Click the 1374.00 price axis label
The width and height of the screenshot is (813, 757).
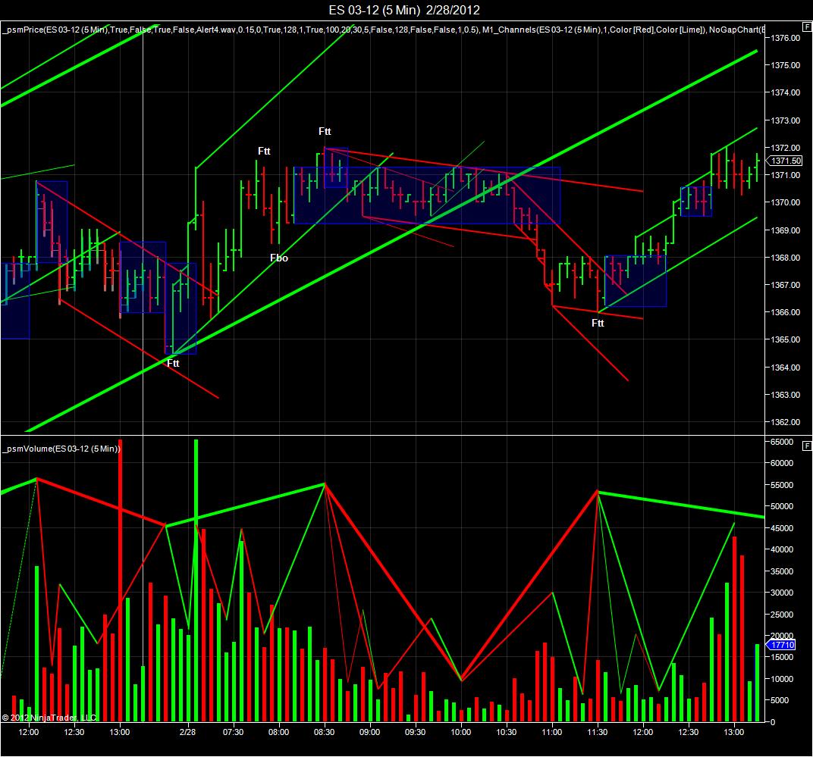click(786, 92)
